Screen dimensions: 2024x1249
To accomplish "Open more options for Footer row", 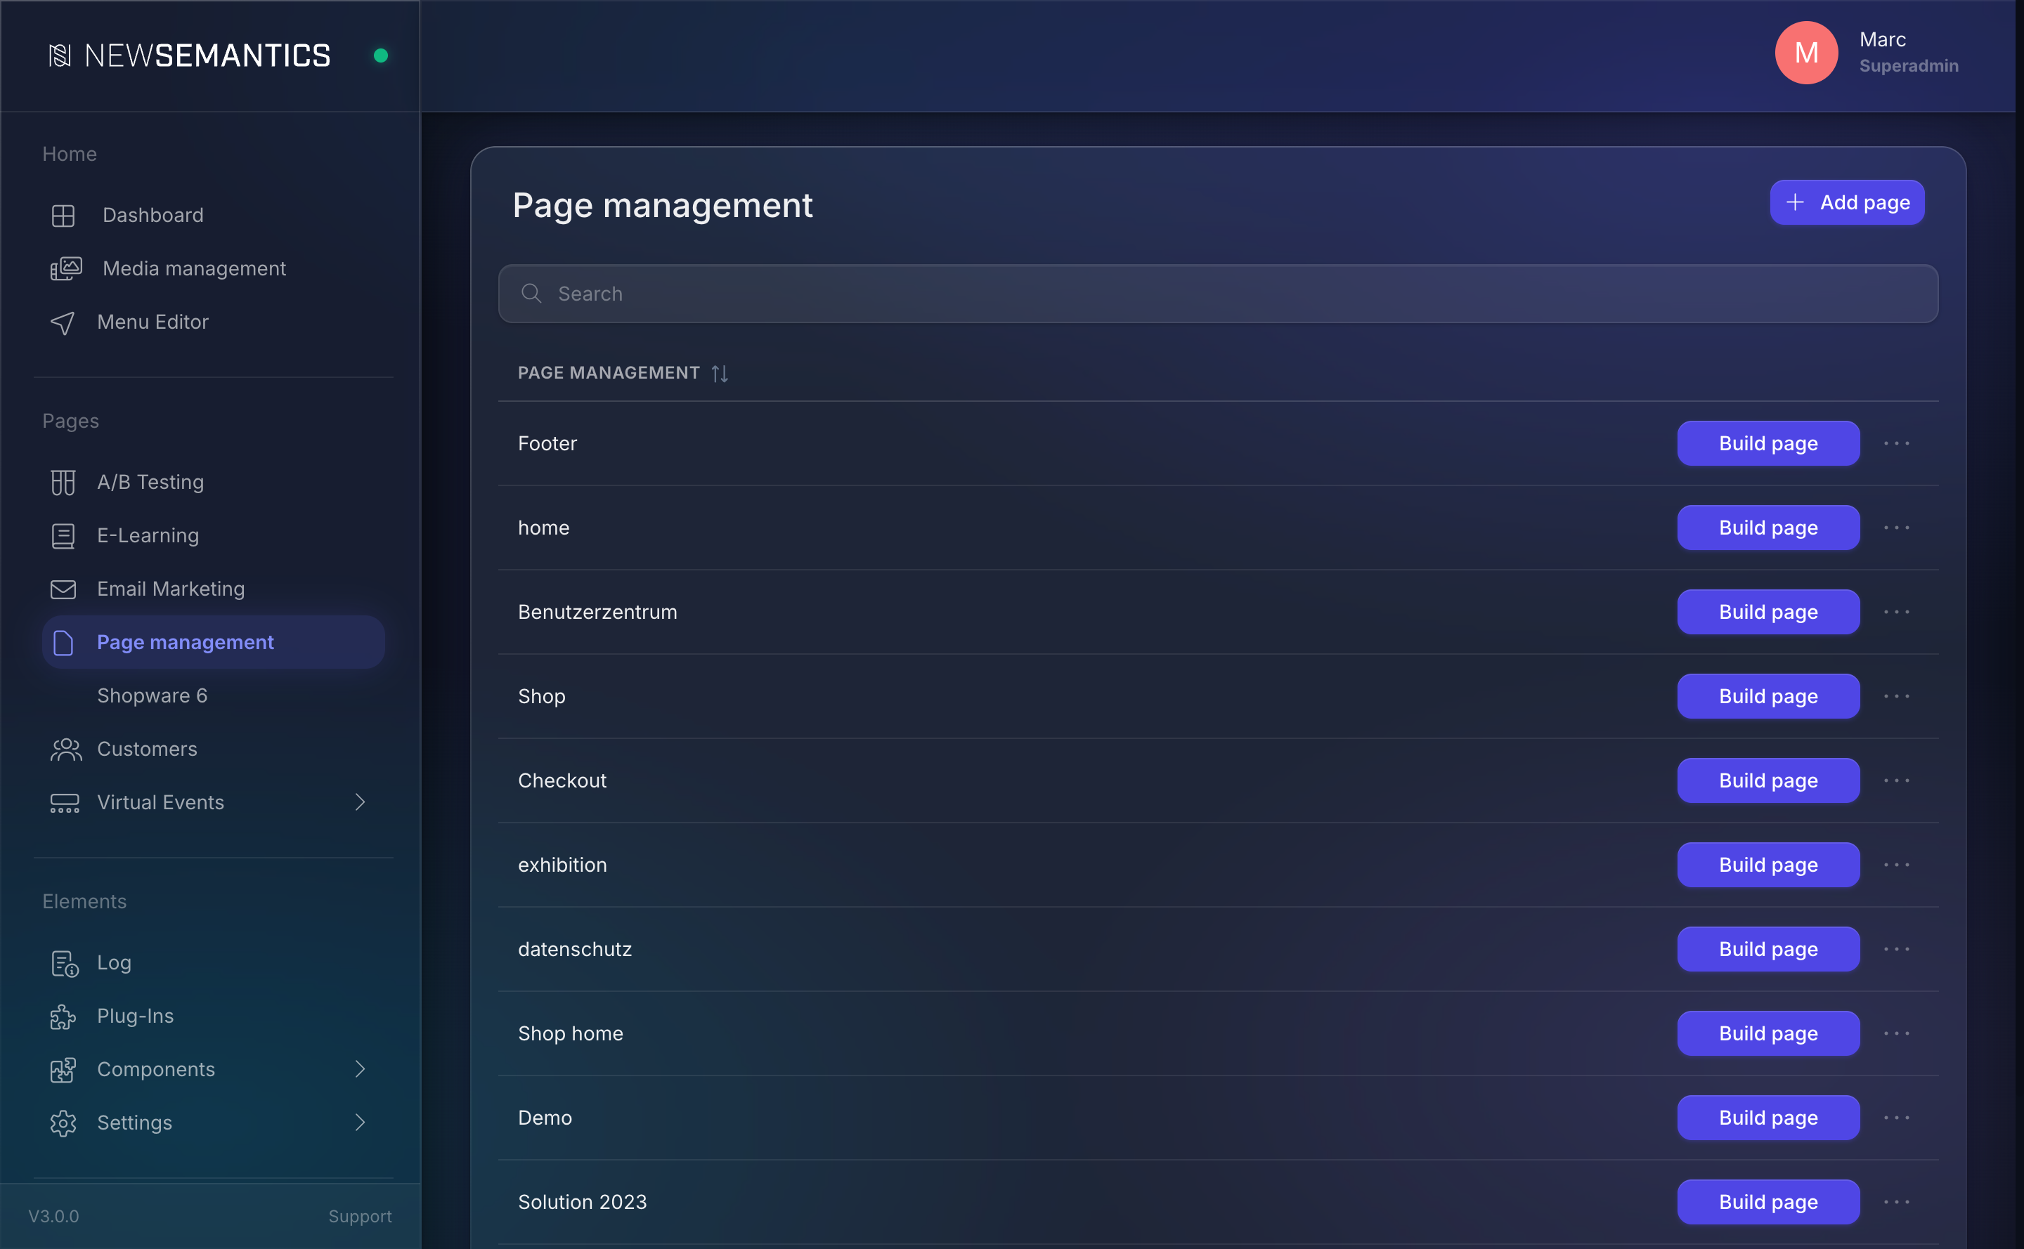I will (1897, 443).
